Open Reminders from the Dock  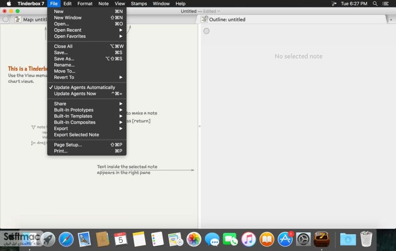point(158,239)
